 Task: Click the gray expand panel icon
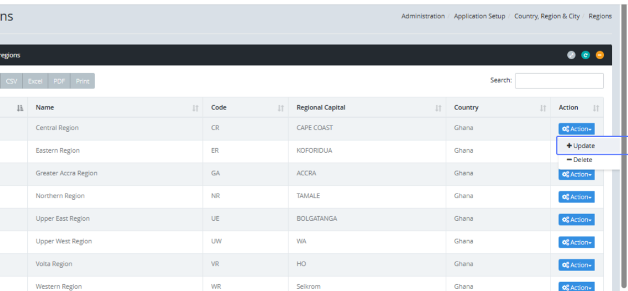[x=571, y=55]
